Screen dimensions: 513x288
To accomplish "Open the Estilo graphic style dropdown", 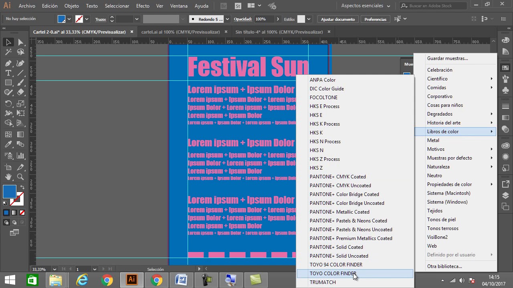I will pyautogui.click(x=309, y=19).
